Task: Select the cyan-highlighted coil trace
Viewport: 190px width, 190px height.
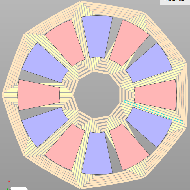Action: [154, 112]
